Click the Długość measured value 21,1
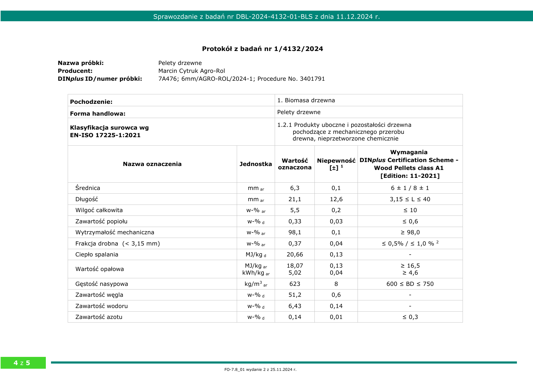533x376 pixels. pyautogui.click(x=294, y=199)
